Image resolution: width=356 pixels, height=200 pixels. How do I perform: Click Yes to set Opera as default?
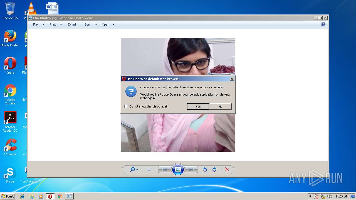[x=198, y=106]
